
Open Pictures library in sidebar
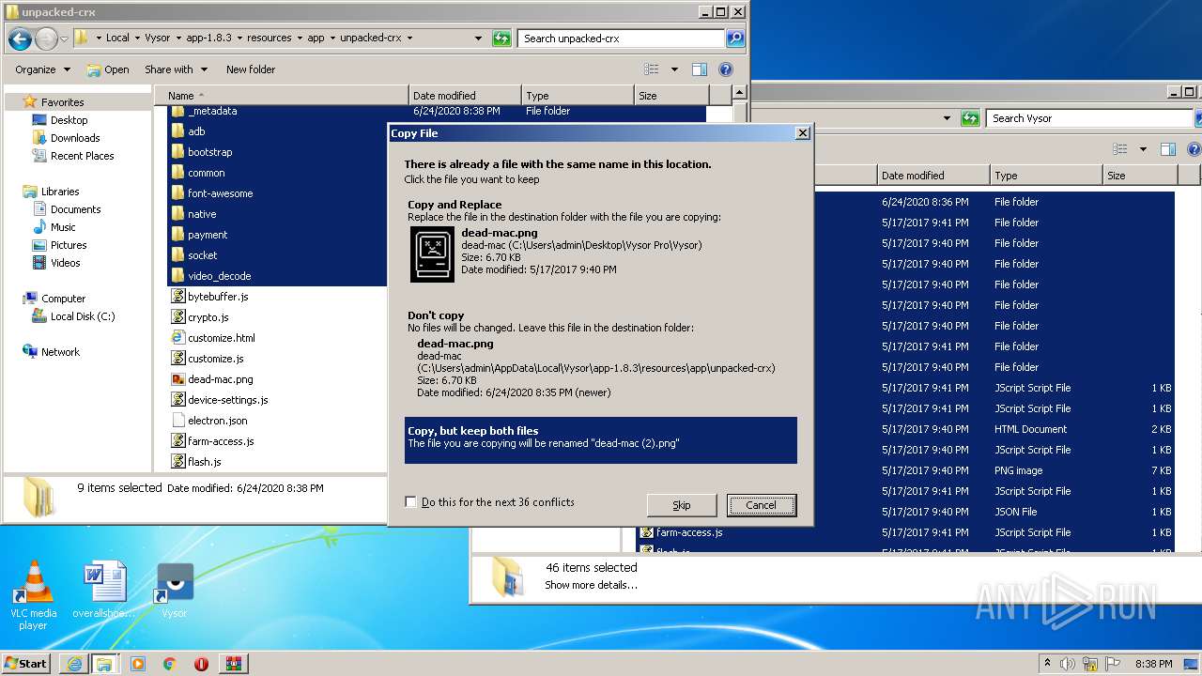[x=68, y=245]
